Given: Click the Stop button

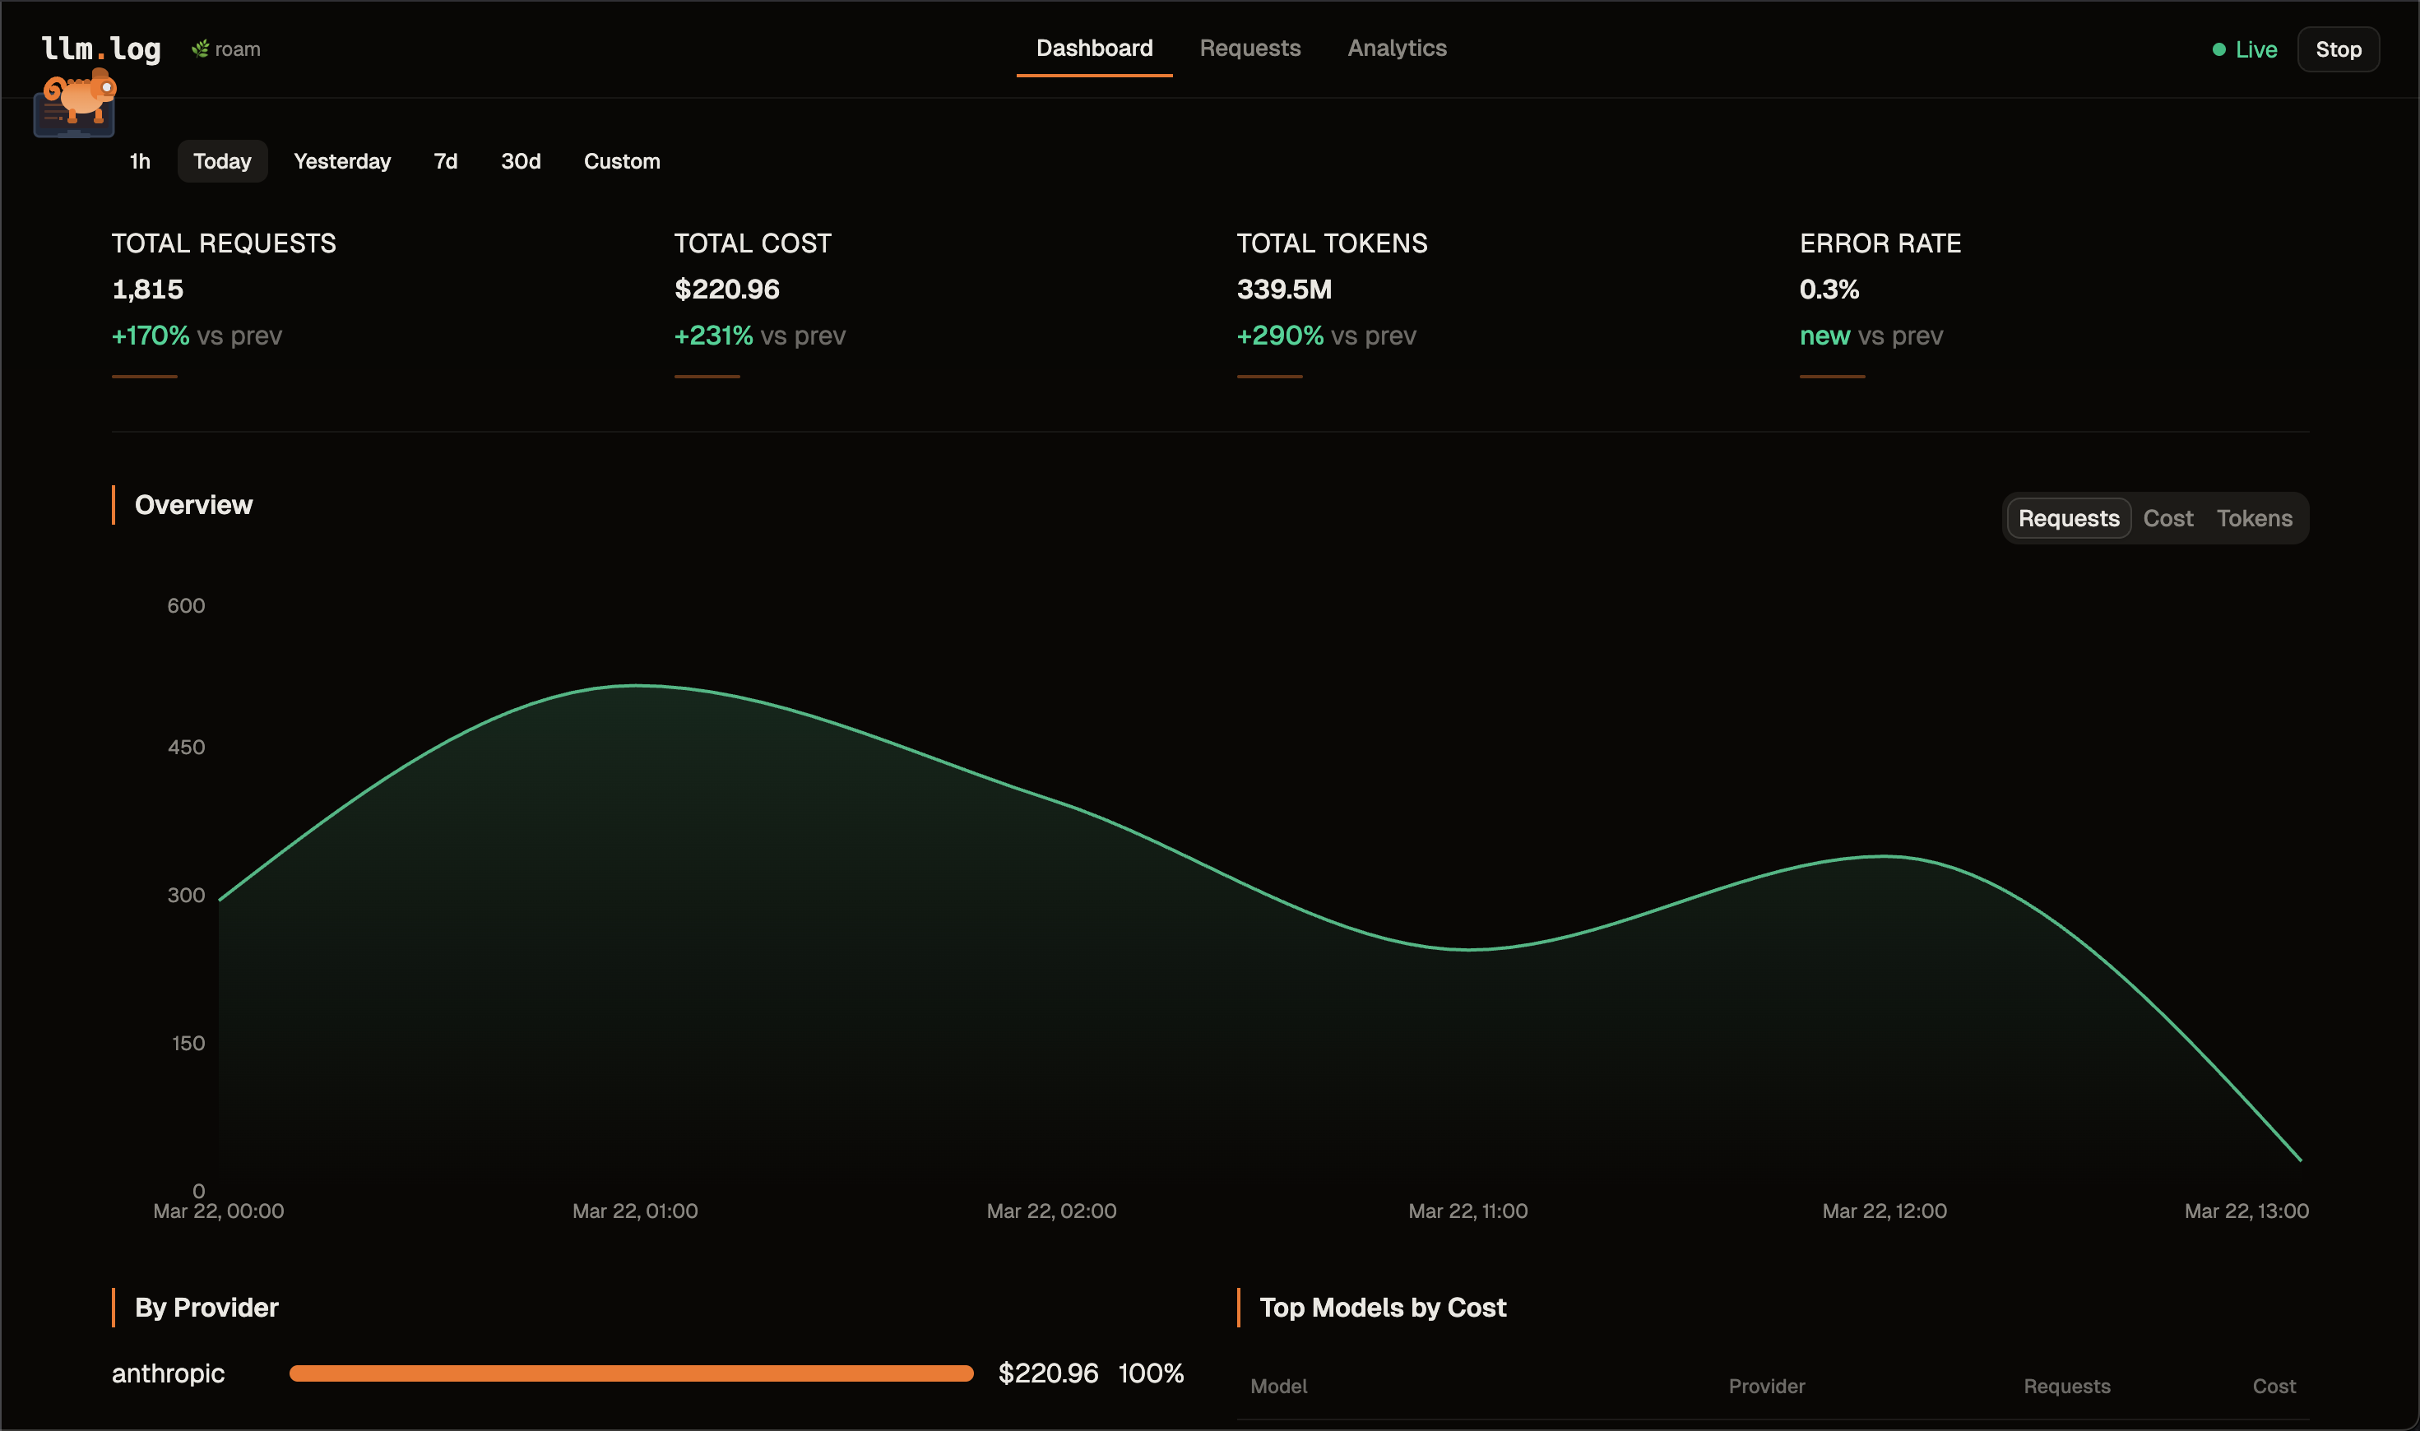Looking at the screenshot, I should pos(2338,49).
